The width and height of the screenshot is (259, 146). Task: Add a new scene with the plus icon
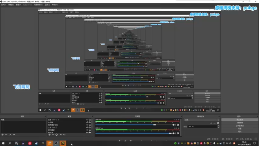coord(3,135)
